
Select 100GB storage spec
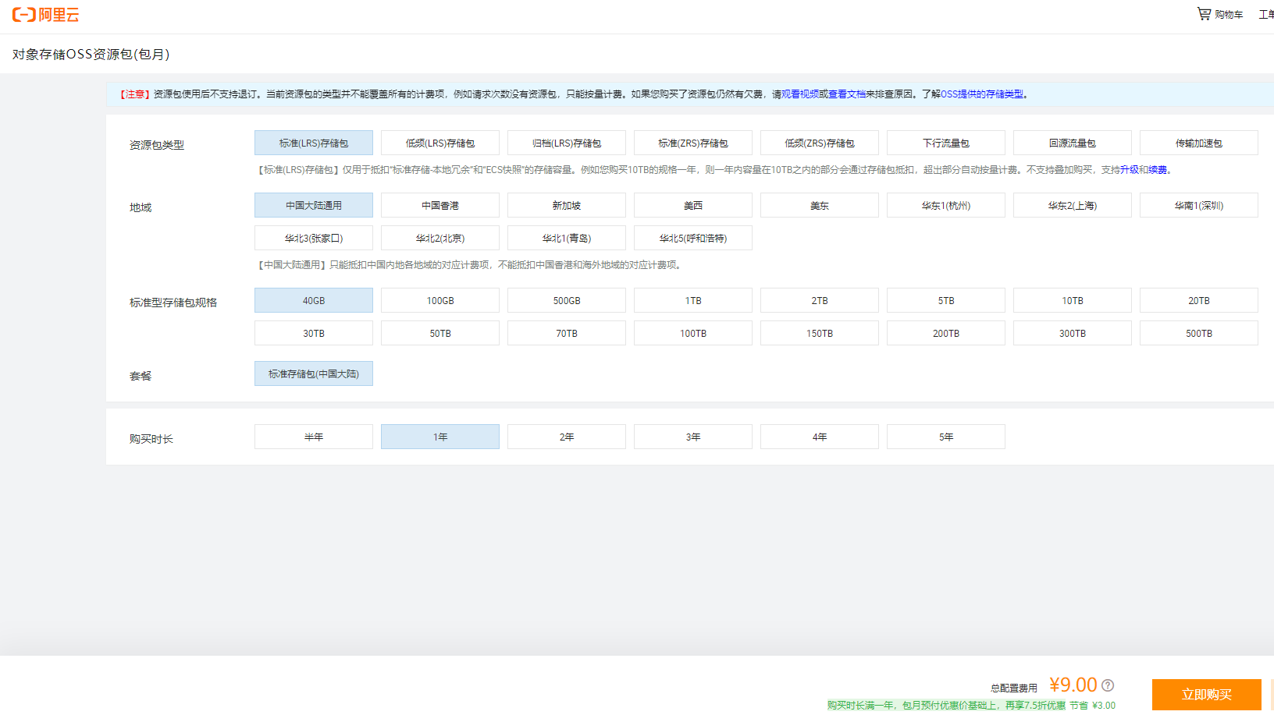coord(440,300)
